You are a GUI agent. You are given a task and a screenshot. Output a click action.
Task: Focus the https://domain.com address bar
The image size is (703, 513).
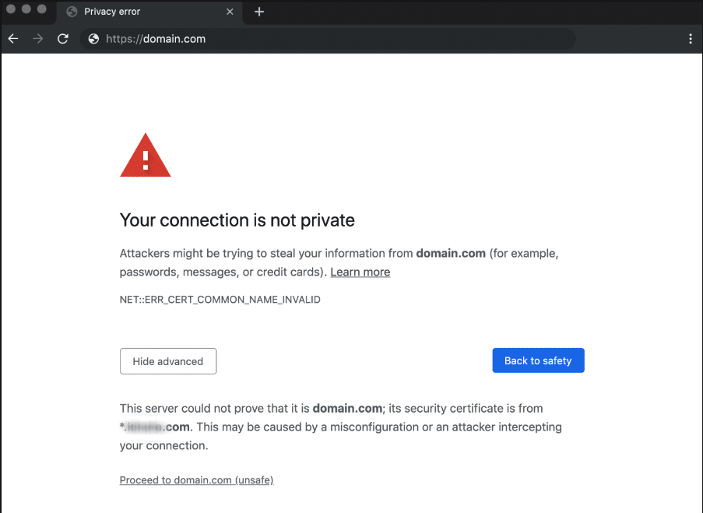[327, 39]
